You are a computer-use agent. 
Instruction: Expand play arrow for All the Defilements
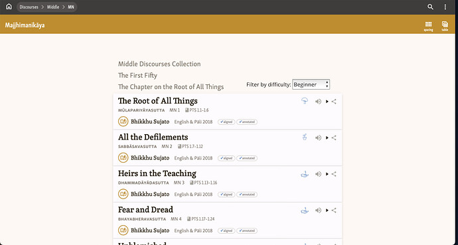click(x=327, y=138)
